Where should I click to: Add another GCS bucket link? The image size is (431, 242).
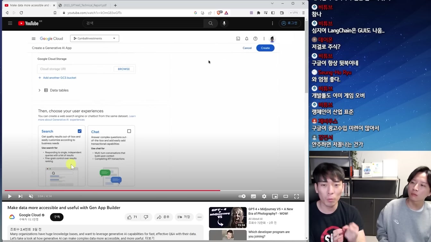(x=57, y=78)
